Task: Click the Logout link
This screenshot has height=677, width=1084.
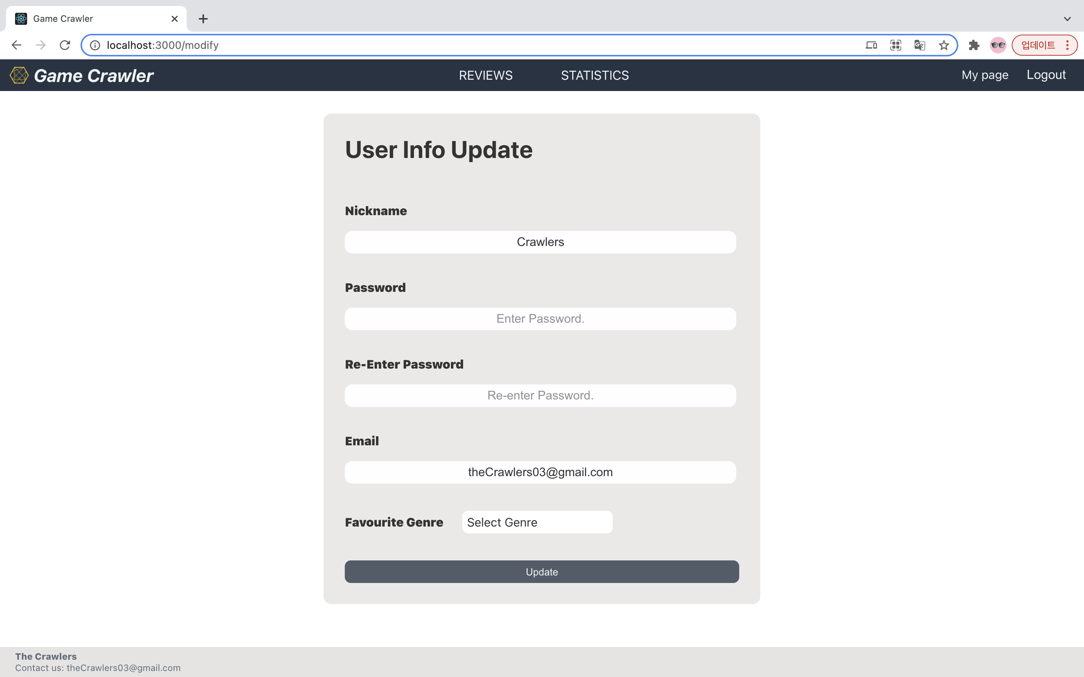Action: pyautogui.click(x=1046, y=75)
